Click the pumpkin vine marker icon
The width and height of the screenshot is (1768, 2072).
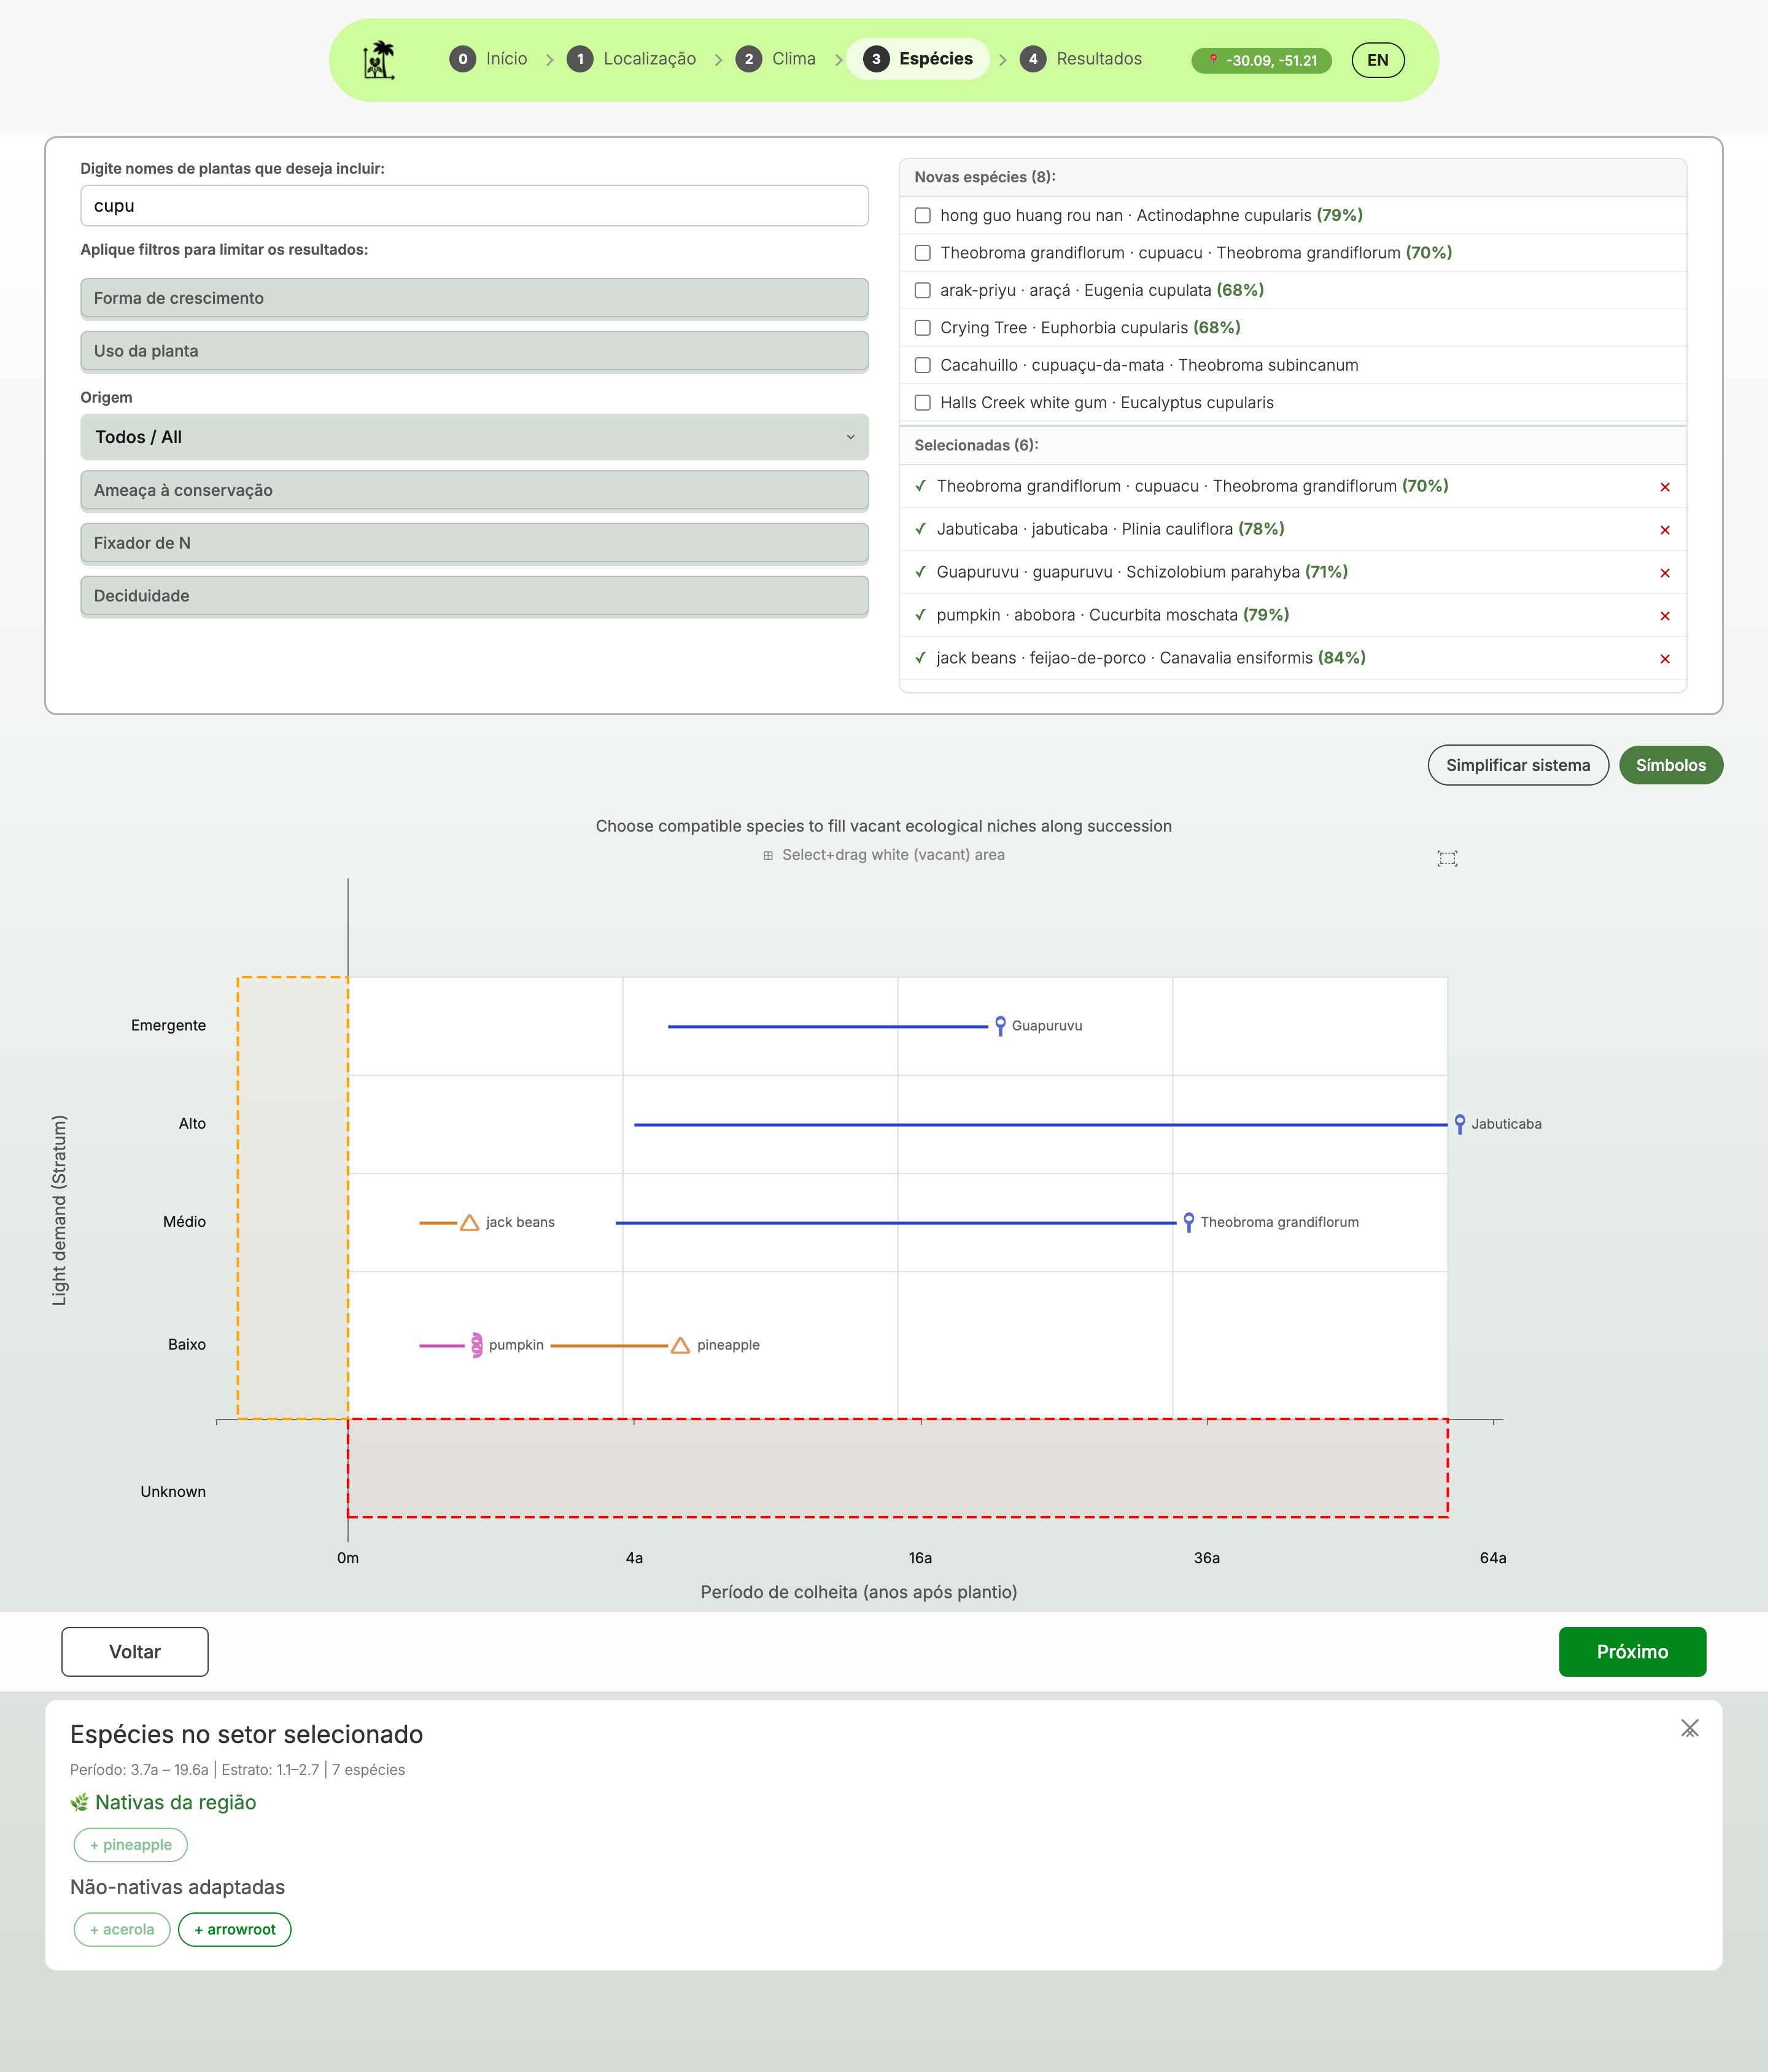477,1345
